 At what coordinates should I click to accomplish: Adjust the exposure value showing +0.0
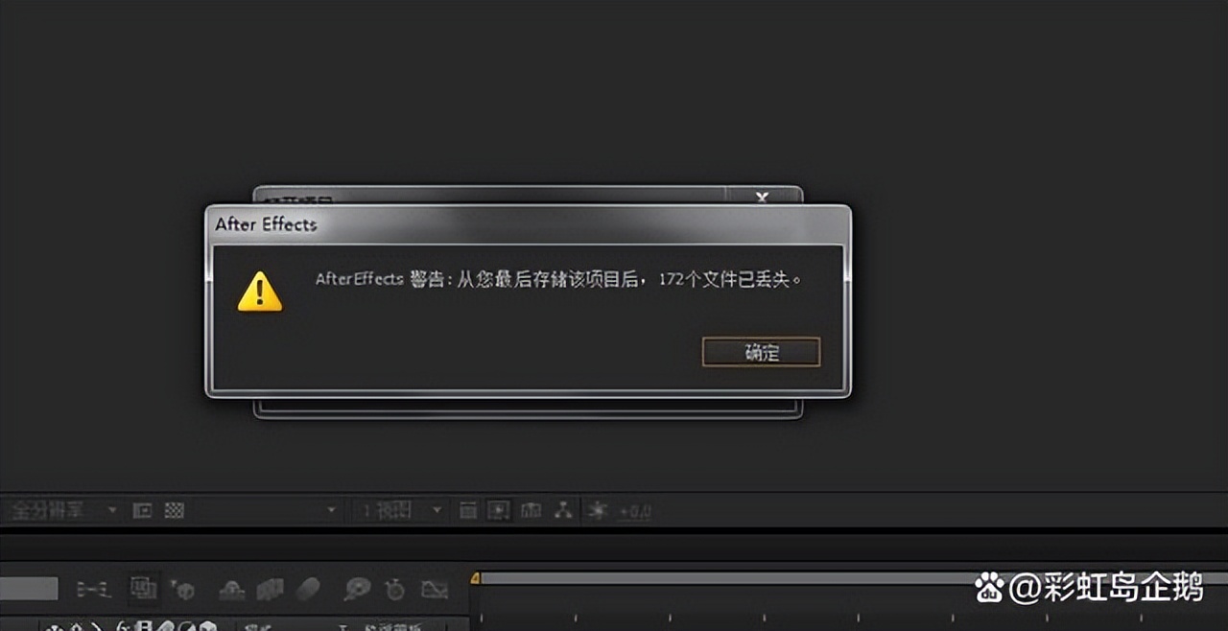628,509
